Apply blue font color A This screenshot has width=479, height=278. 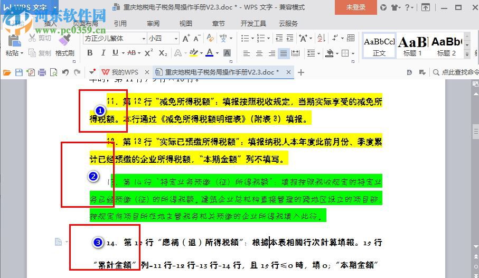click(210, 53)
